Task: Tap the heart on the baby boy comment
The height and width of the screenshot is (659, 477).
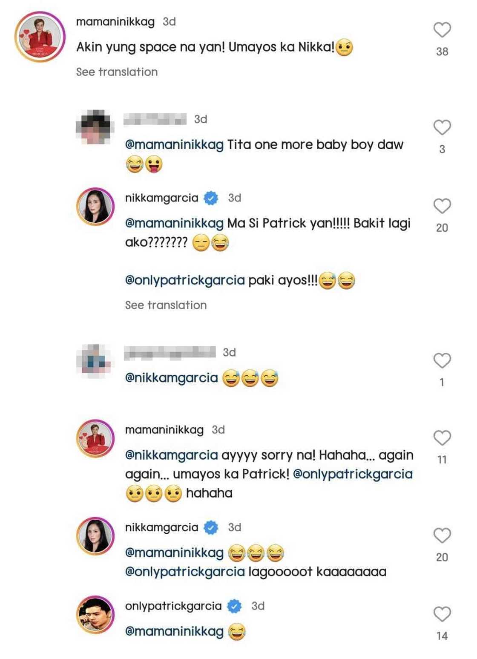Action: (x=442, y=127)
